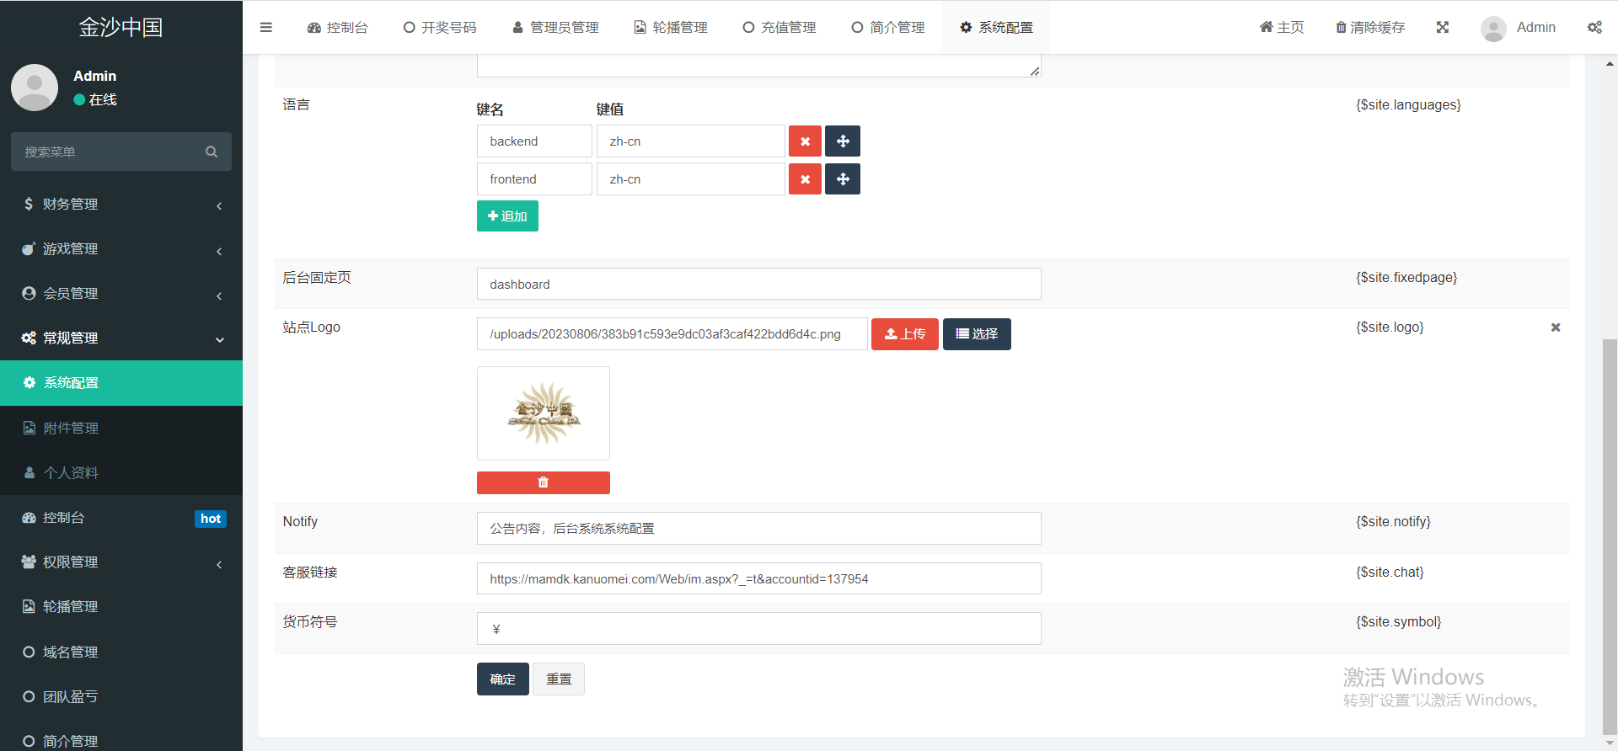Open 个人资料 in the sidebar
1618x751 pixels.
pyautogui.click(x=121, y=473)
